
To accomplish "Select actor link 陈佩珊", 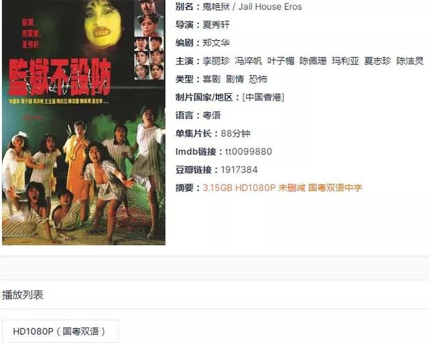I will click(x=313, y=61).
